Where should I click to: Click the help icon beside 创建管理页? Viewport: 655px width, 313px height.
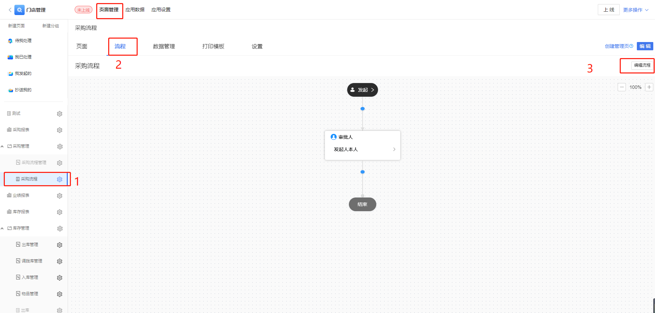point(631,46)
